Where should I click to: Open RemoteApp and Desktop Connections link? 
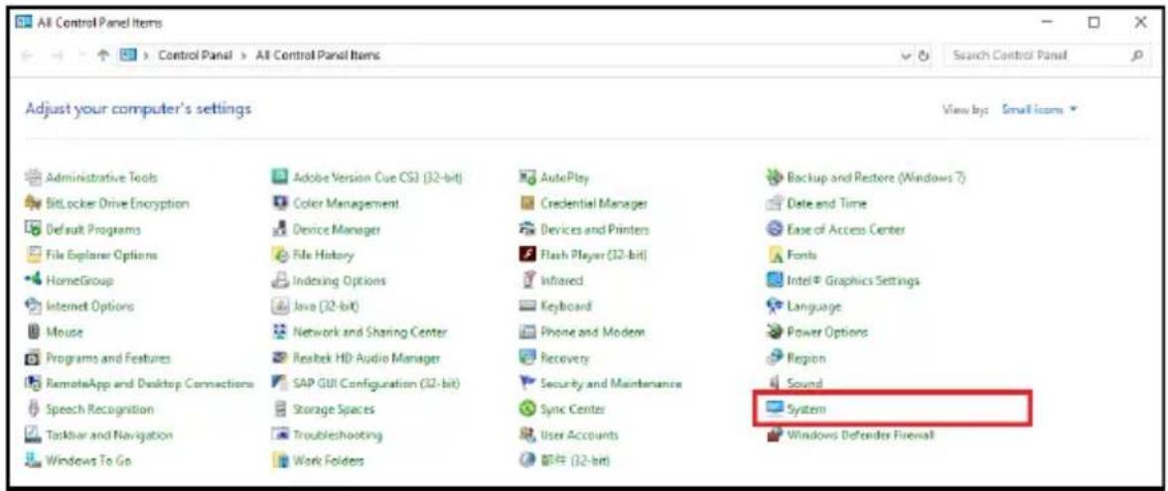[x=150, y=384]
